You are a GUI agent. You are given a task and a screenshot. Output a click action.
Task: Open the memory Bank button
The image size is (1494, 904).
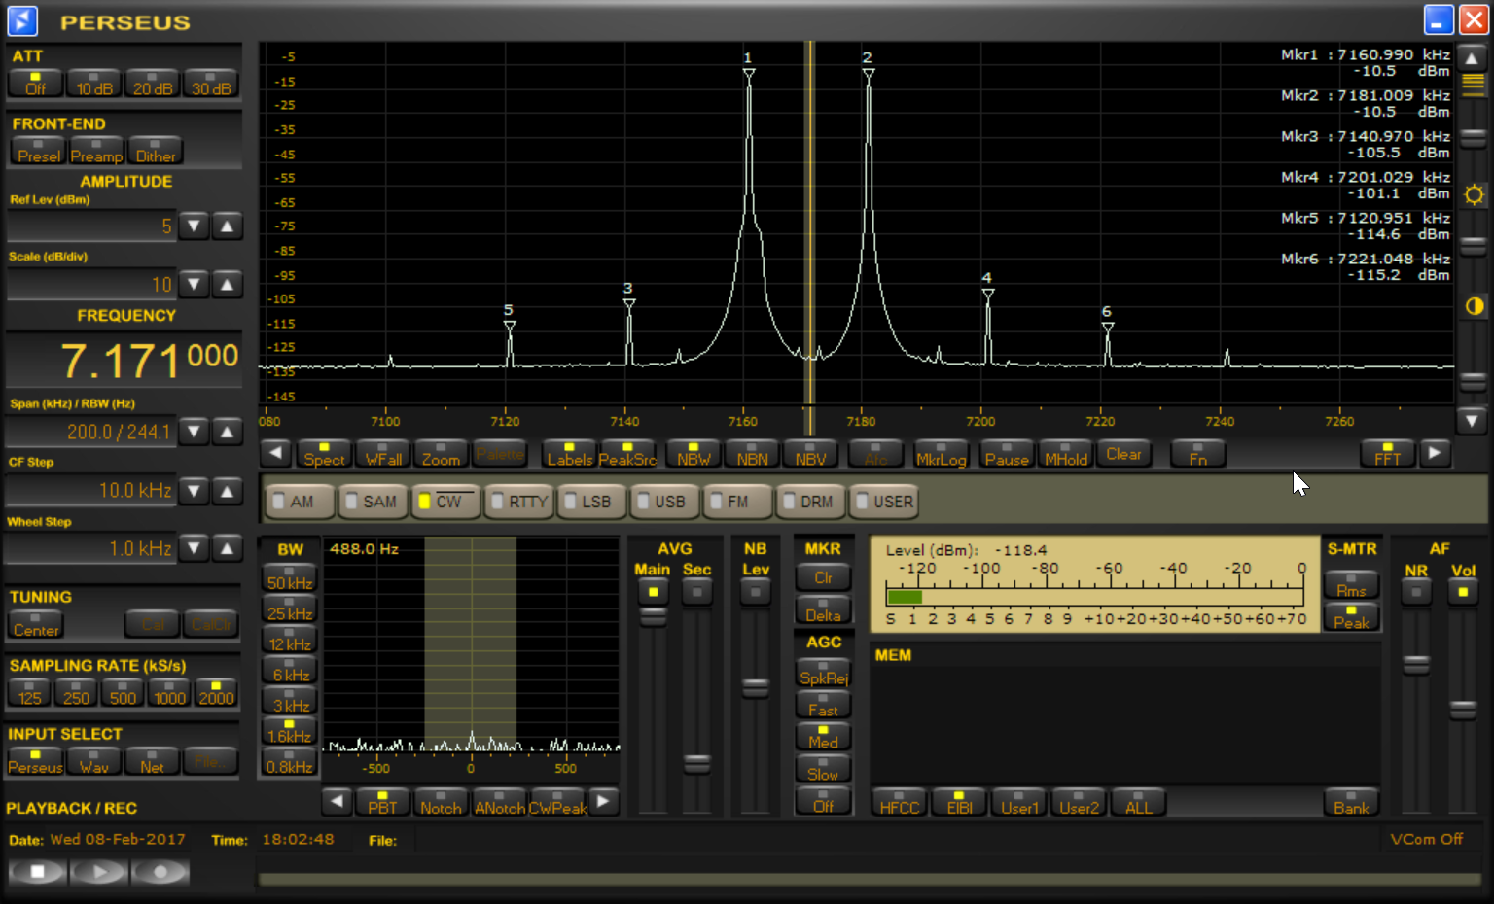tap(1351, 802)
